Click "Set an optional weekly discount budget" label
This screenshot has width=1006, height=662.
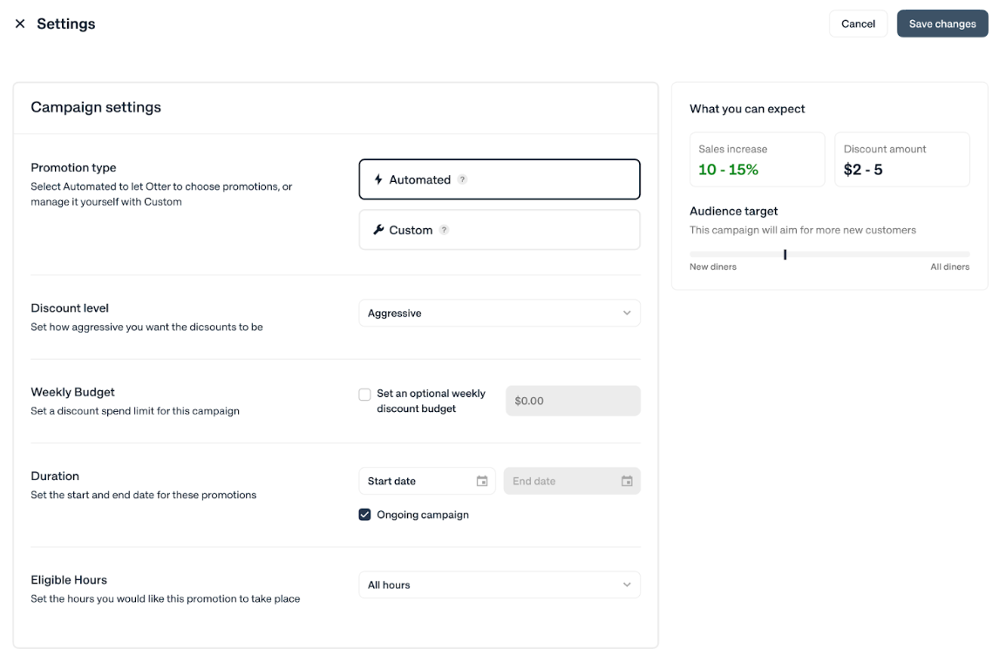point(432,402)
